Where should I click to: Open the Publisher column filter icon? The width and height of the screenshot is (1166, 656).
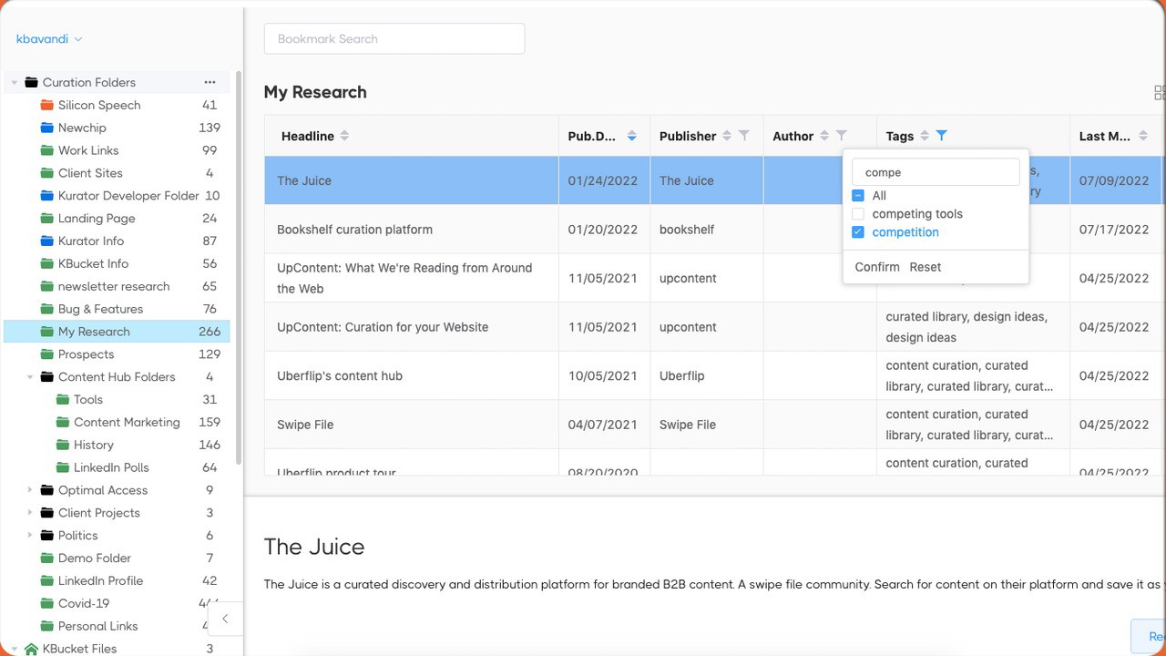(x=744, y=136)
